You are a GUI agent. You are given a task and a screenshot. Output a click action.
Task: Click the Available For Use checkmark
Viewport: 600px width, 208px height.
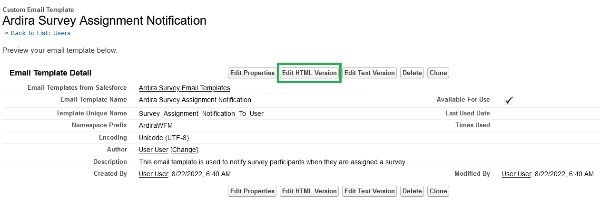coord(509,100)
